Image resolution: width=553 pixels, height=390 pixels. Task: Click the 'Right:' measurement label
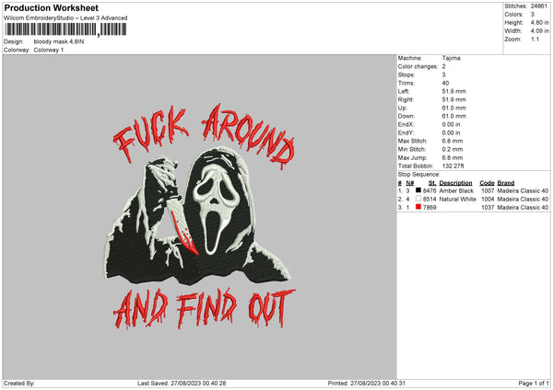click(406, 99)
